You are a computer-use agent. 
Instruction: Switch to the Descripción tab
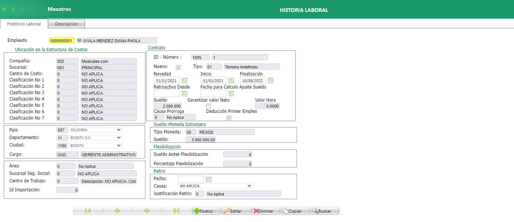pyautogui.click(x=66, y=24)
